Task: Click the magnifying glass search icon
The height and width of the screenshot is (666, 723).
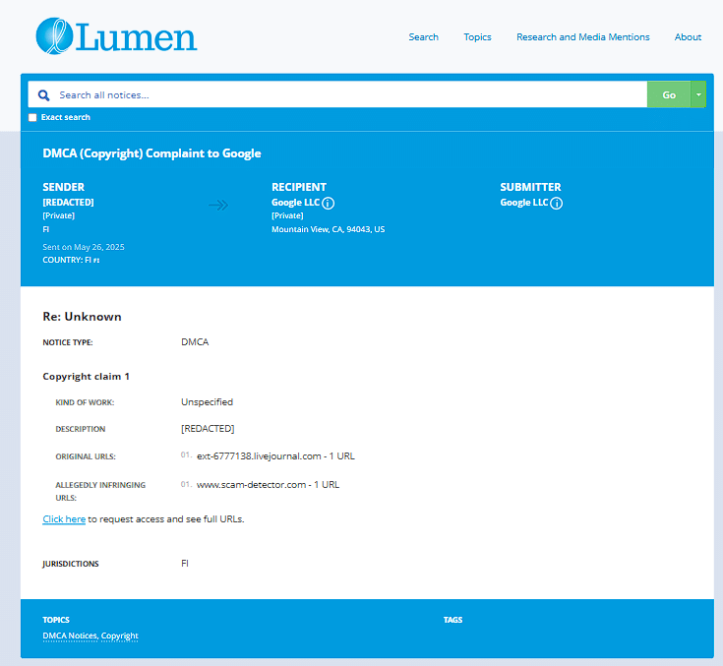Action: pos(44,95)
